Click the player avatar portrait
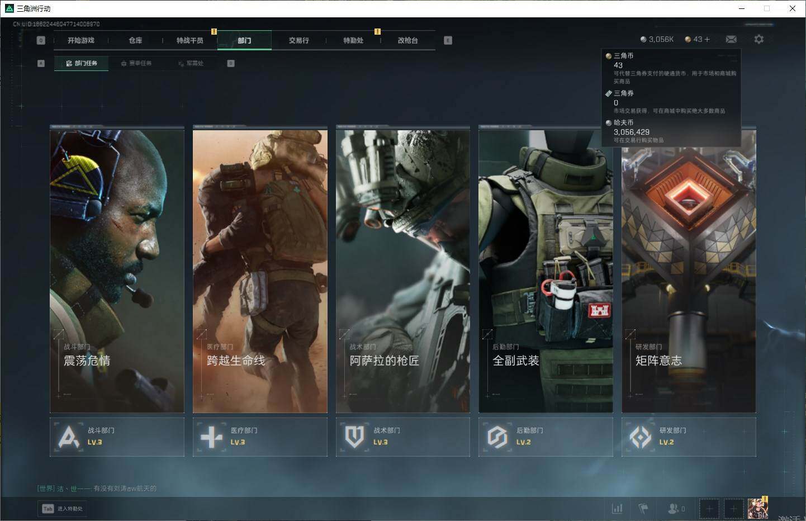Image resolution: width=806 pixels, height=521 pixels. tap(758, 509)
